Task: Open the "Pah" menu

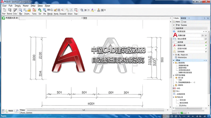Action: (x=11, y=6)
